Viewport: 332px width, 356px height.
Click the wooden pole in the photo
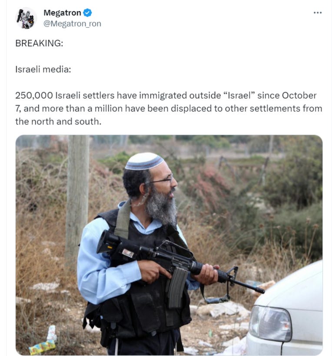pos(77,200)
